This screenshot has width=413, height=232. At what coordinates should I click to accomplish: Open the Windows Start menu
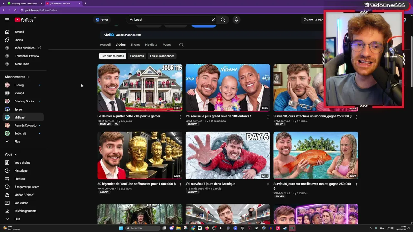point(121,228)
